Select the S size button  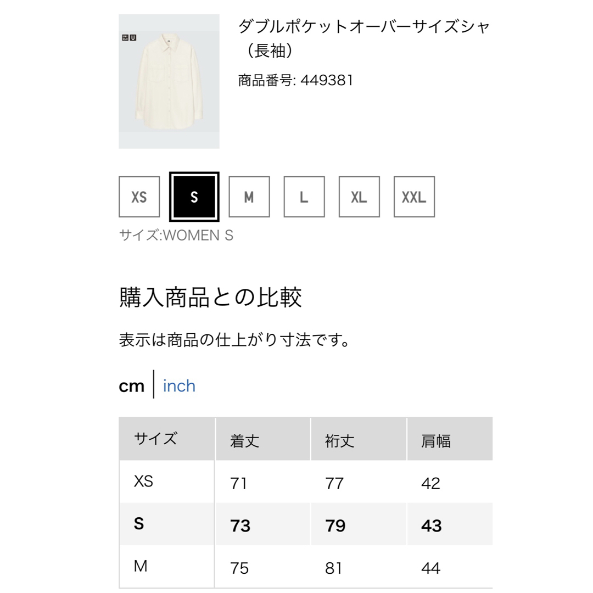[194, 197]
